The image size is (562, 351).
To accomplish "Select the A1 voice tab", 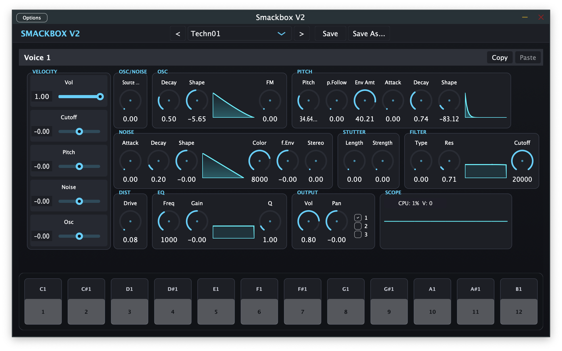I will (x=432, y=289).
